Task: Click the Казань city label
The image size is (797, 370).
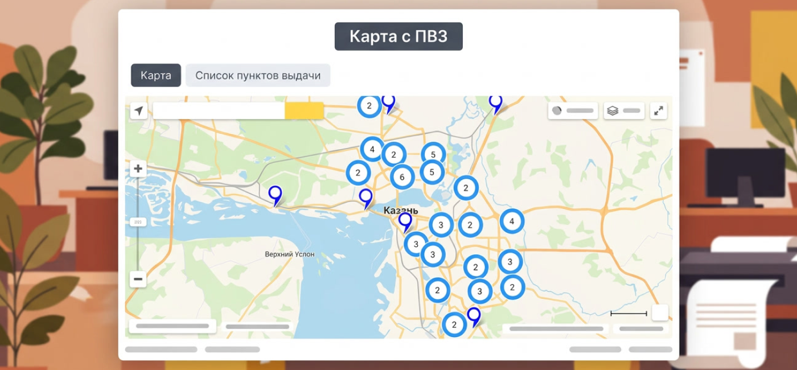Action: coord(401,211)
